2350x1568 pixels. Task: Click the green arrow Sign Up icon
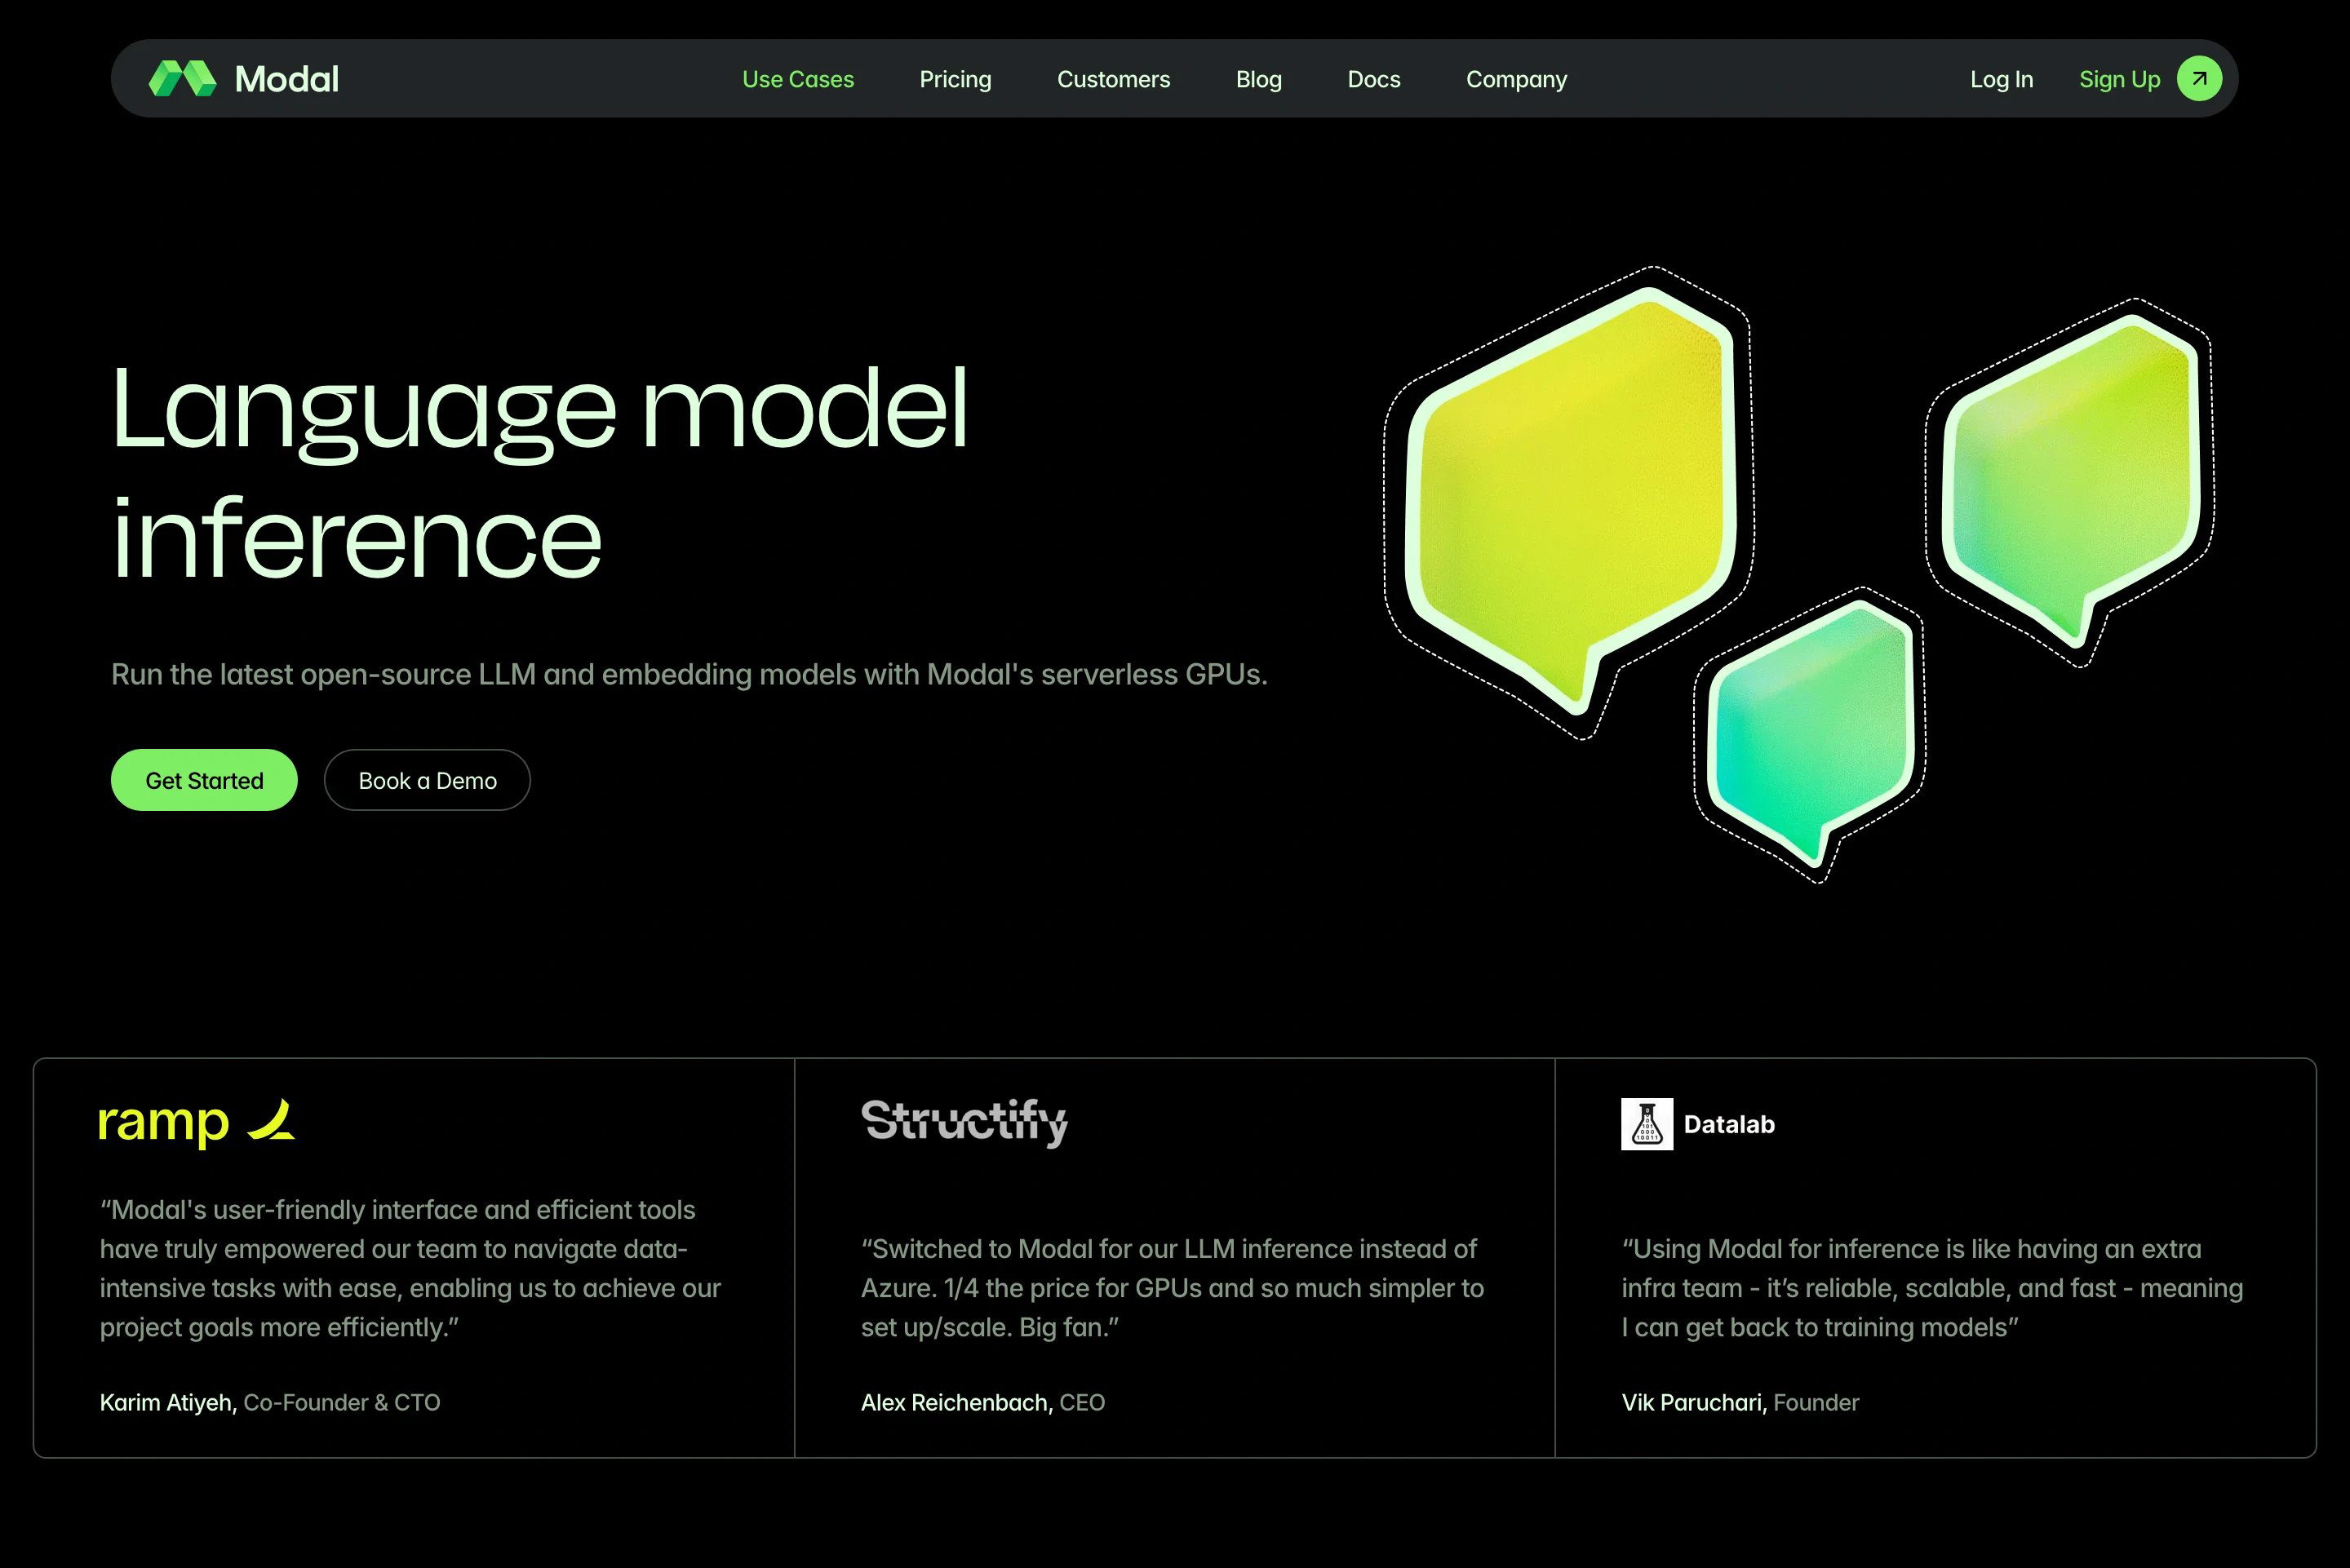2199,79
